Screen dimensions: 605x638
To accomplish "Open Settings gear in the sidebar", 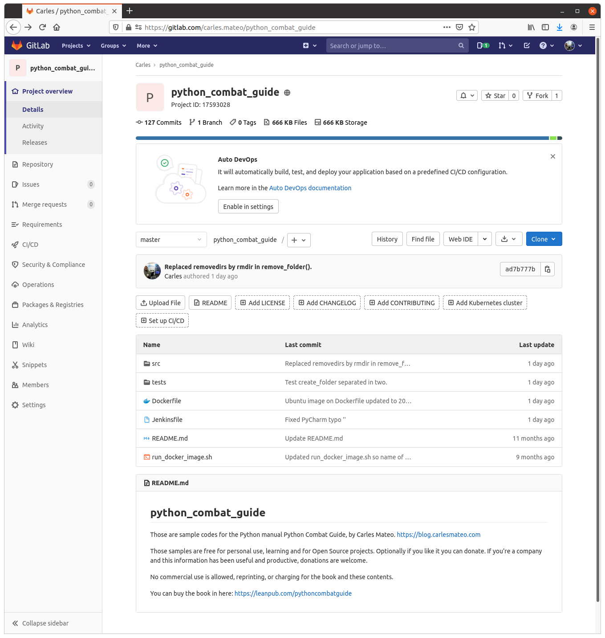I will point(53,405).
